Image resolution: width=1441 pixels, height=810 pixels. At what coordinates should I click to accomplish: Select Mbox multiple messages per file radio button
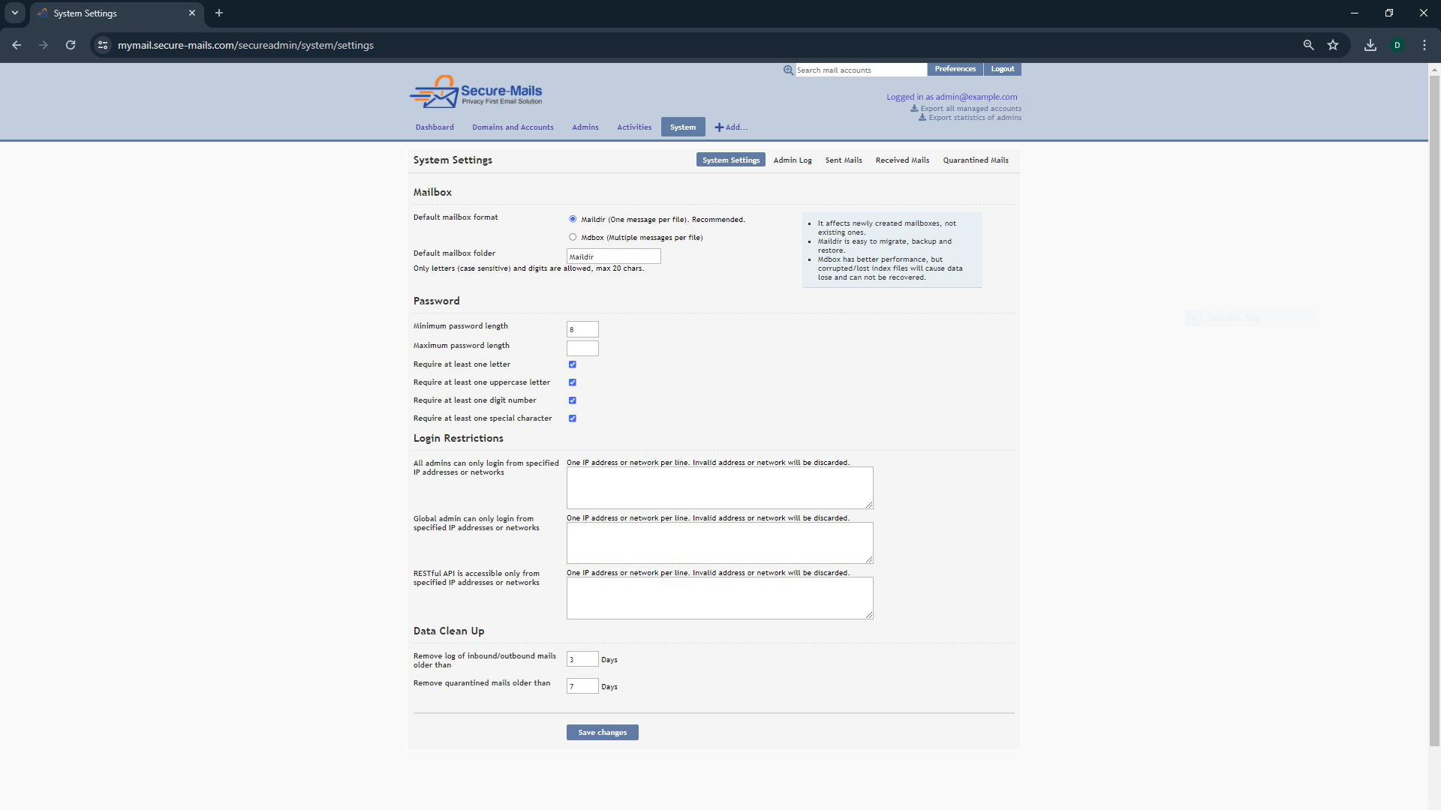tap(572, 236)
